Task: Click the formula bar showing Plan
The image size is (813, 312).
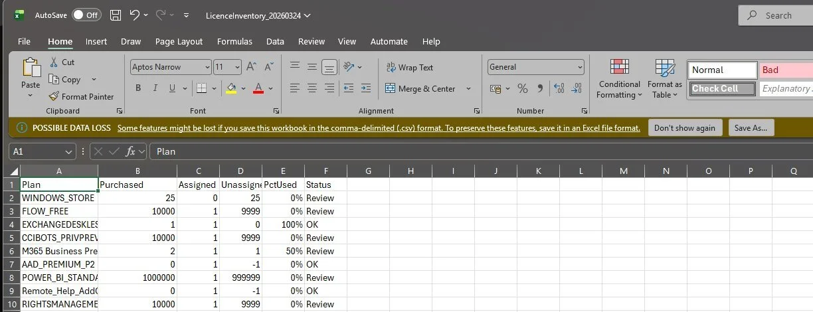Action: tap(481, 151)
